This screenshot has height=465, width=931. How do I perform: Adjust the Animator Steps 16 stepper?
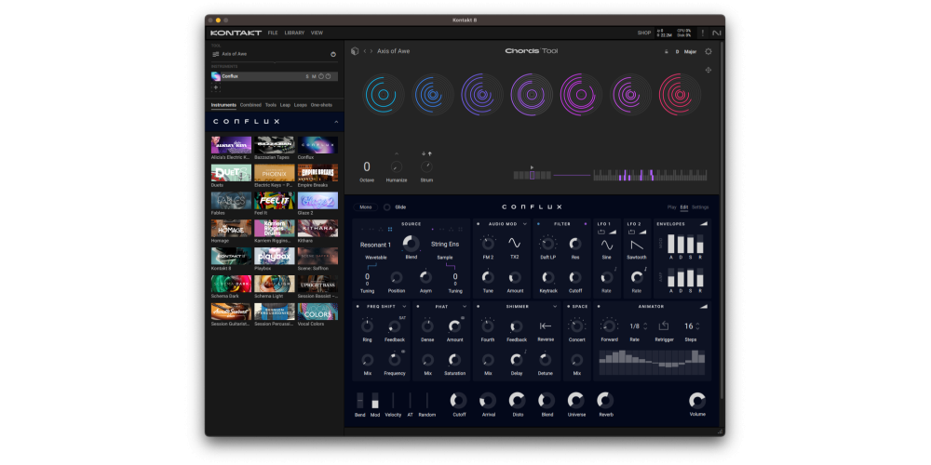(697, 326)
